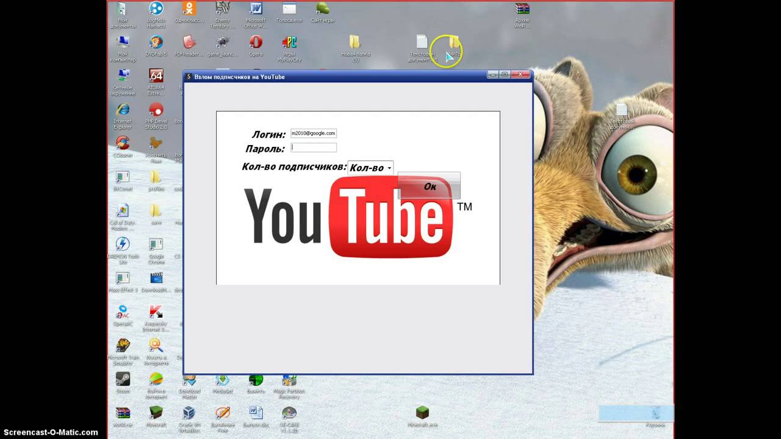Click the Пароль password input field
Image resolution: width=781 pixels, height=439 pixels.
pyautogui.click(x=313, y=148)
